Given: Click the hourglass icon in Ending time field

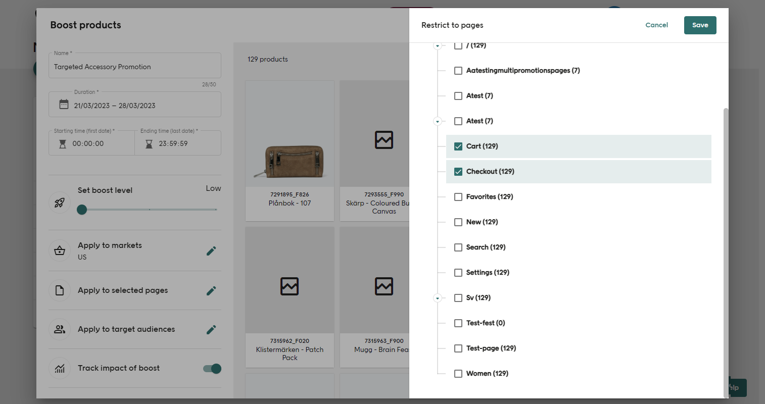Looking at the screenshot, I should (149, 144).
